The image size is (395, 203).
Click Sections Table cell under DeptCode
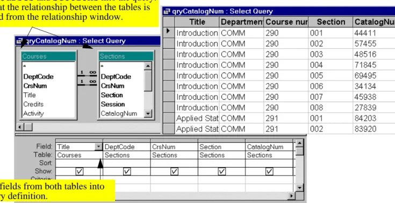126,155
